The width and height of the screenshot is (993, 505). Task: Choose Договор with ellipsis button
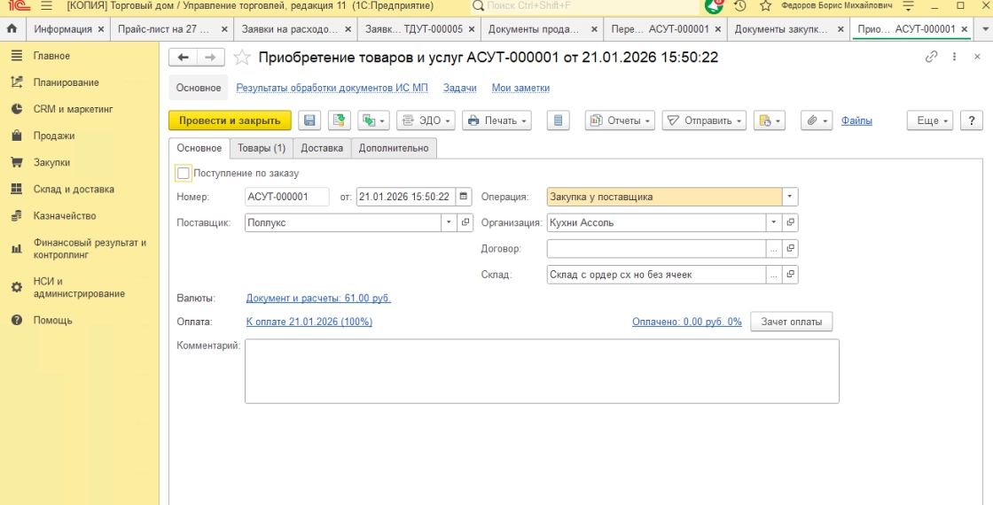pos(774,249)
